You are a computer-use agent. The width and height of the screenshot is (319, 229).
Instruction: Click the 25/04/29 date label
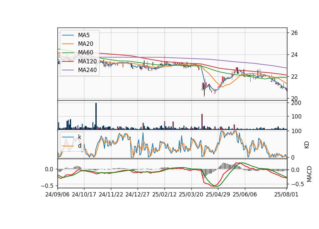coord(218,194)
